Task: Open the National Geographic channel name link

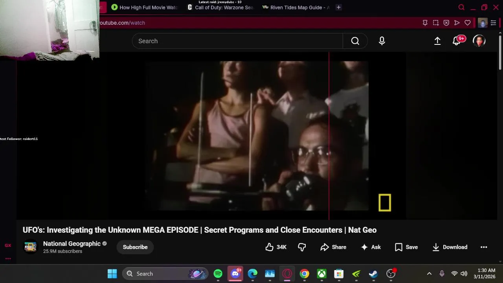Action: (72, 244)
